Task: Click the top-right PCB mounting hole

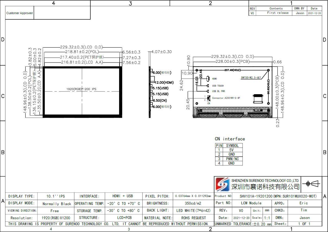Action: click(268, 70)
